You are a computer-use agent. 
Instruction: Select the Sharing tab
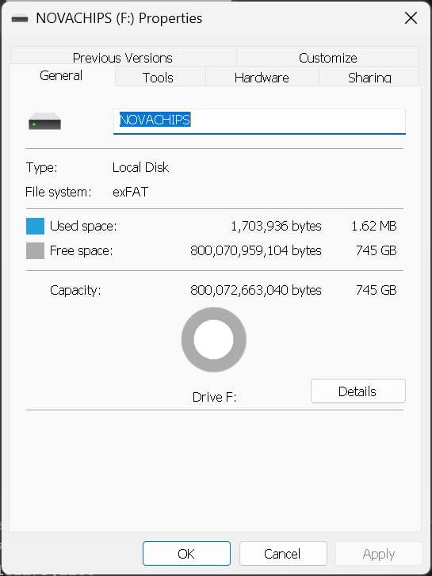(369, 78)
